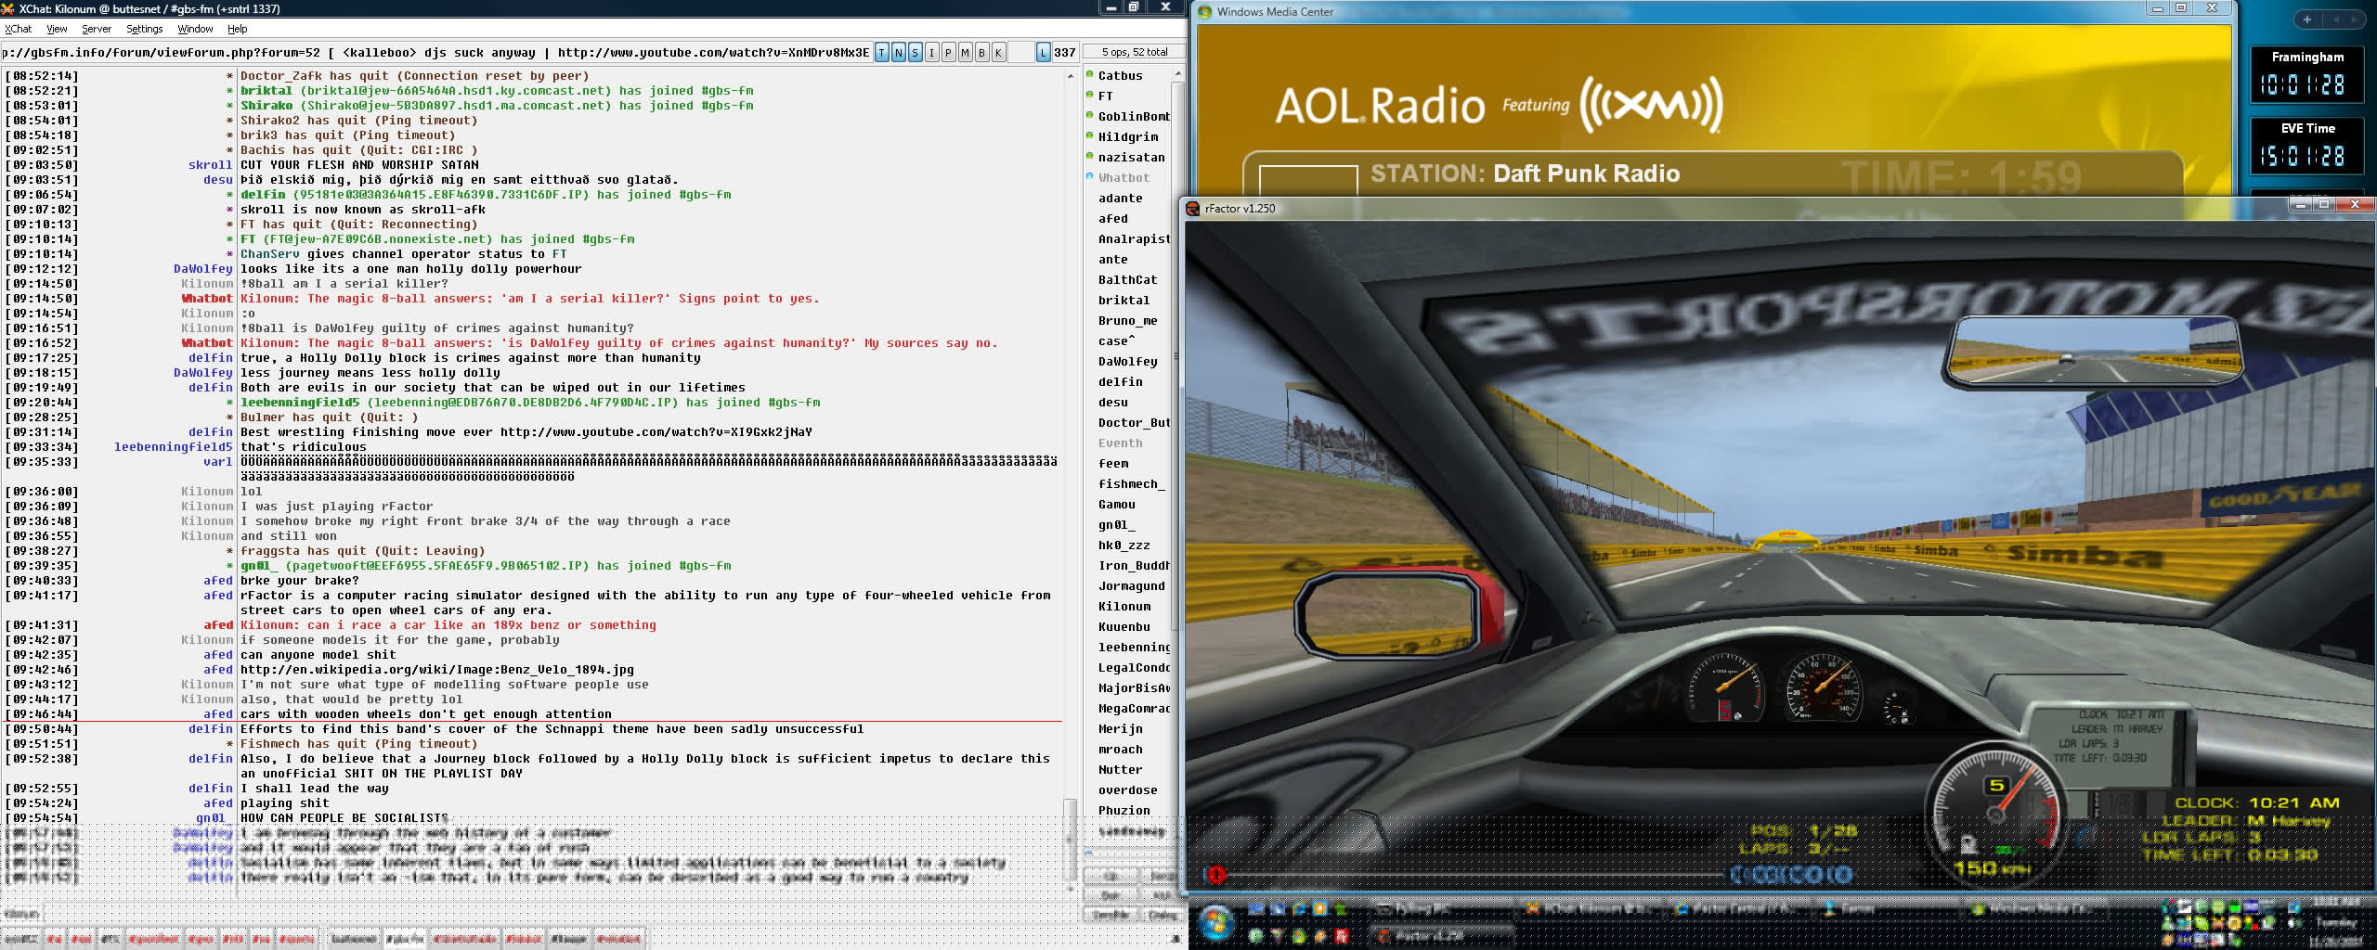Select user FT in the user list
Screen dimensions: 2377x950
(1105, 96)
